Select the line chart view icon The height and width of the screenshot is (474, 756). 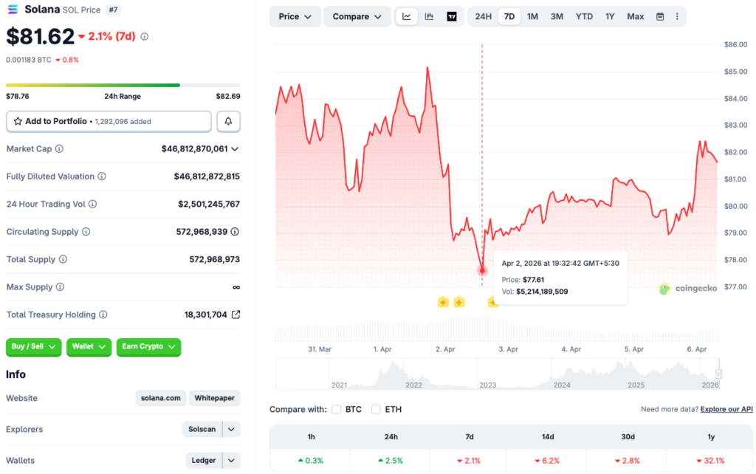407,16
